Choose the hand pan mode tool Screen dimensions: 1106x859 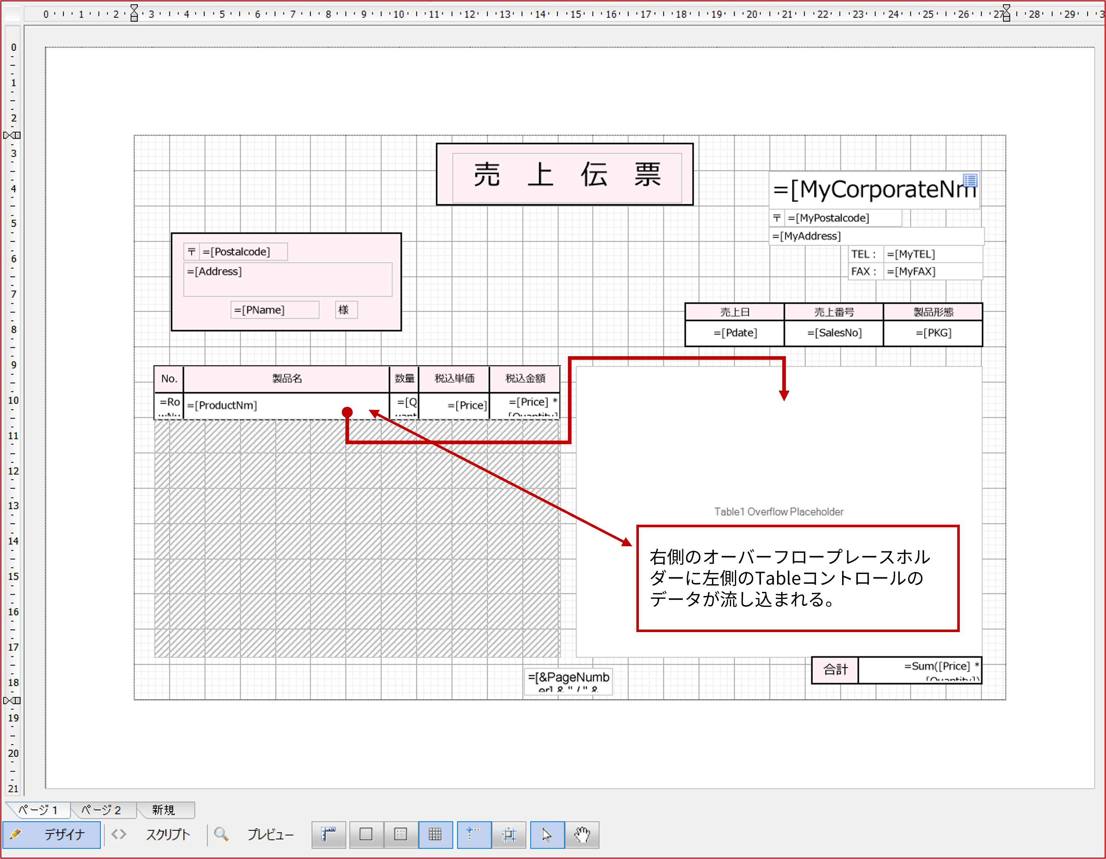coord(582,835)
